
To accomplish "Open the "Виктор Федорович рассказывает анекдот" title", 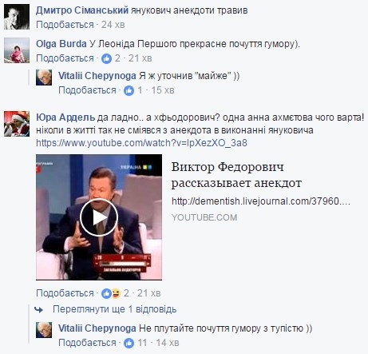I will click(236, 175).
